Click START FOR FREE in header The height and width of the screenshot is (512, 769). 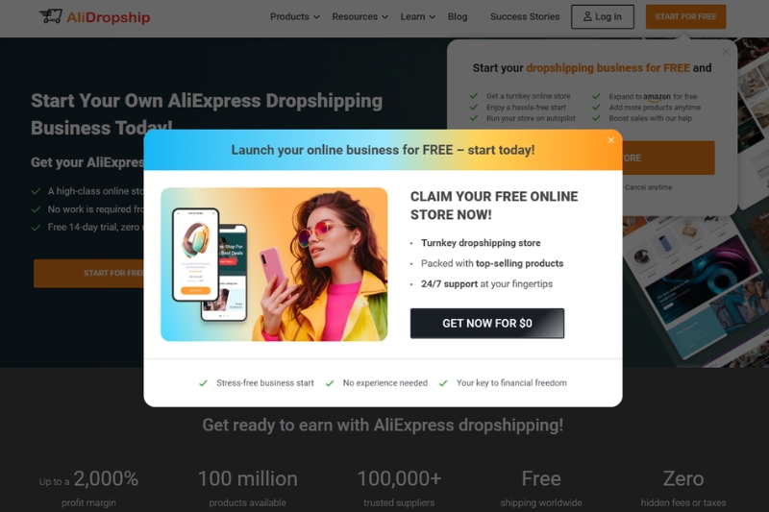coord(685,16)
